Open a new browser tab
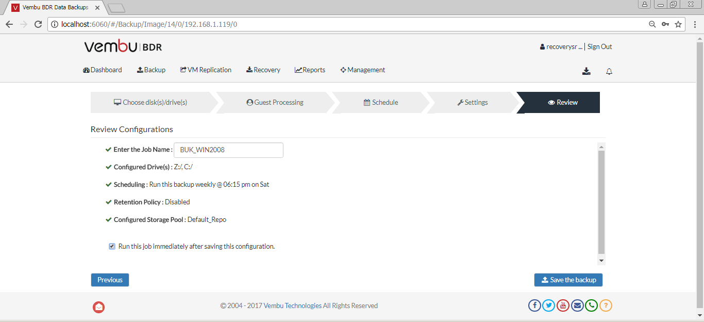704x322 pixels. (116, 8)
